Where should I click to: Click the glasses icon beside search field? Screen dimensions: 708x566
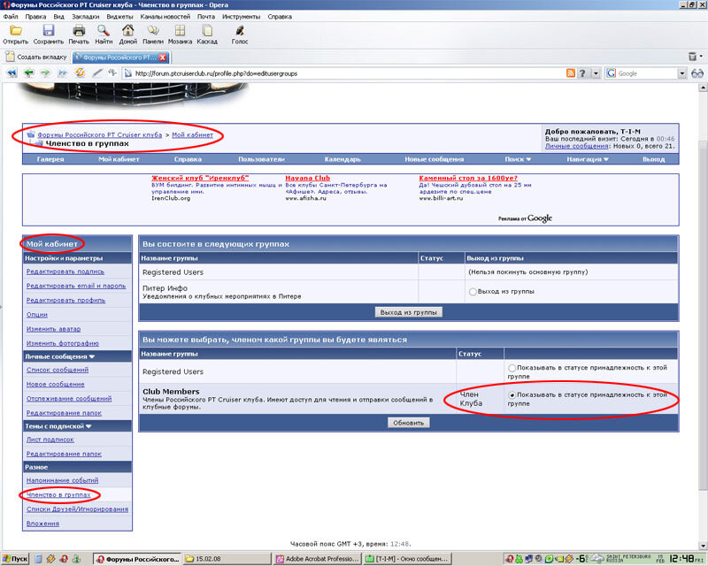pyautogui.click(x=697, y=73)
